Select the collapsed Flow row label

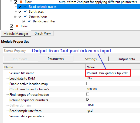24,26
